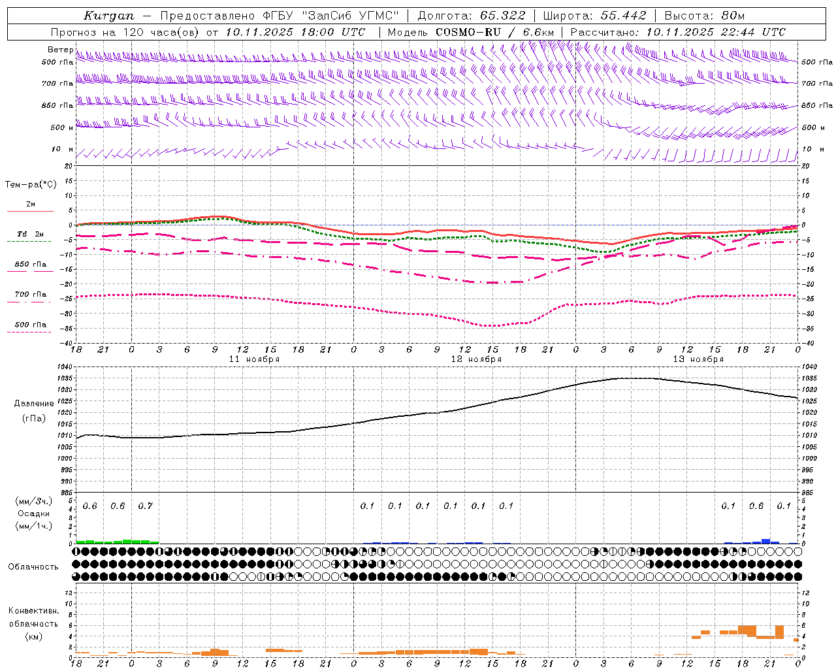Viewport: 836px width, 669px height.
Task: Click the 'Широта: 55.442' latitude value
Action: tap(594, 16)
